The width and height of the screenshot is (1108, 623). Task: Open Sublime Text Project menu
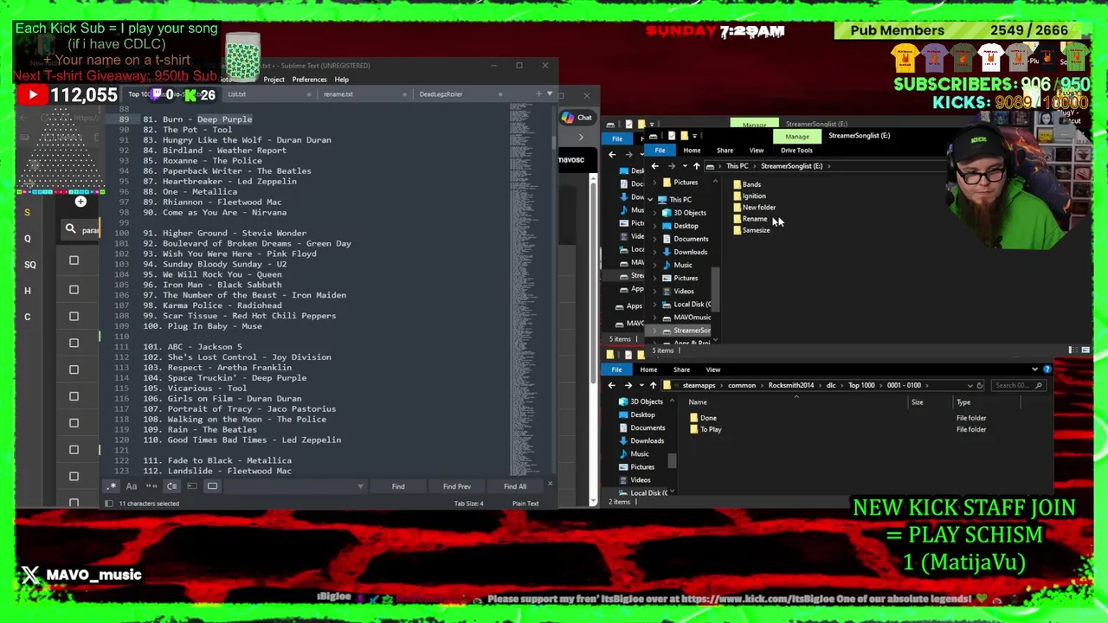click(274, 80)
